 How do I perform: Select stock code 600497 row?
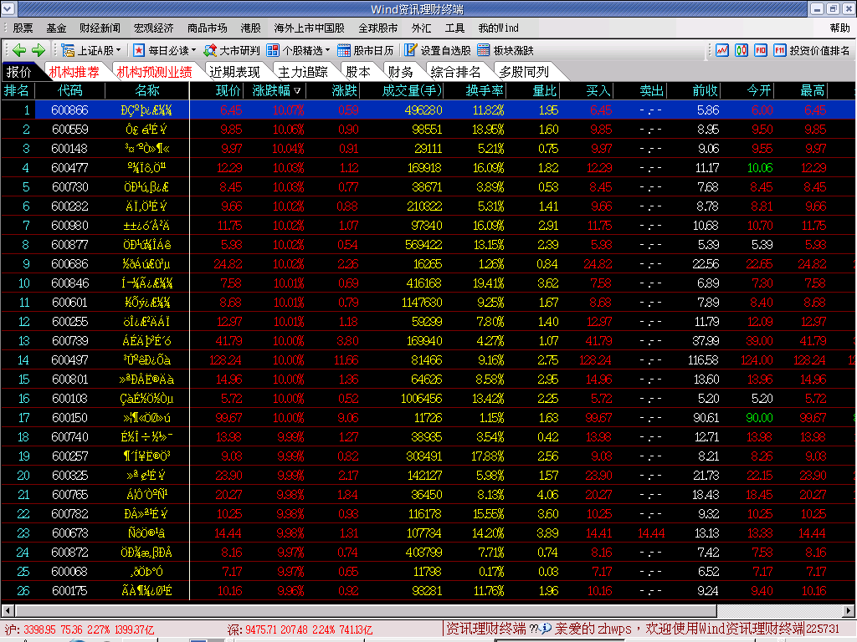428,360
